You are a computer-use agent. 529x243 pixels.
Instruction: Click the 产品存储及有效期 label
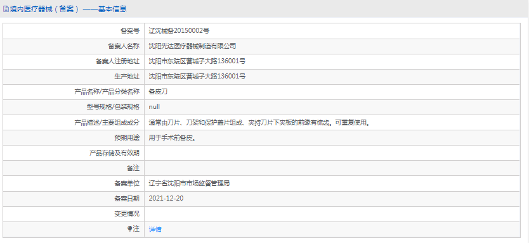tap(114, 153)
